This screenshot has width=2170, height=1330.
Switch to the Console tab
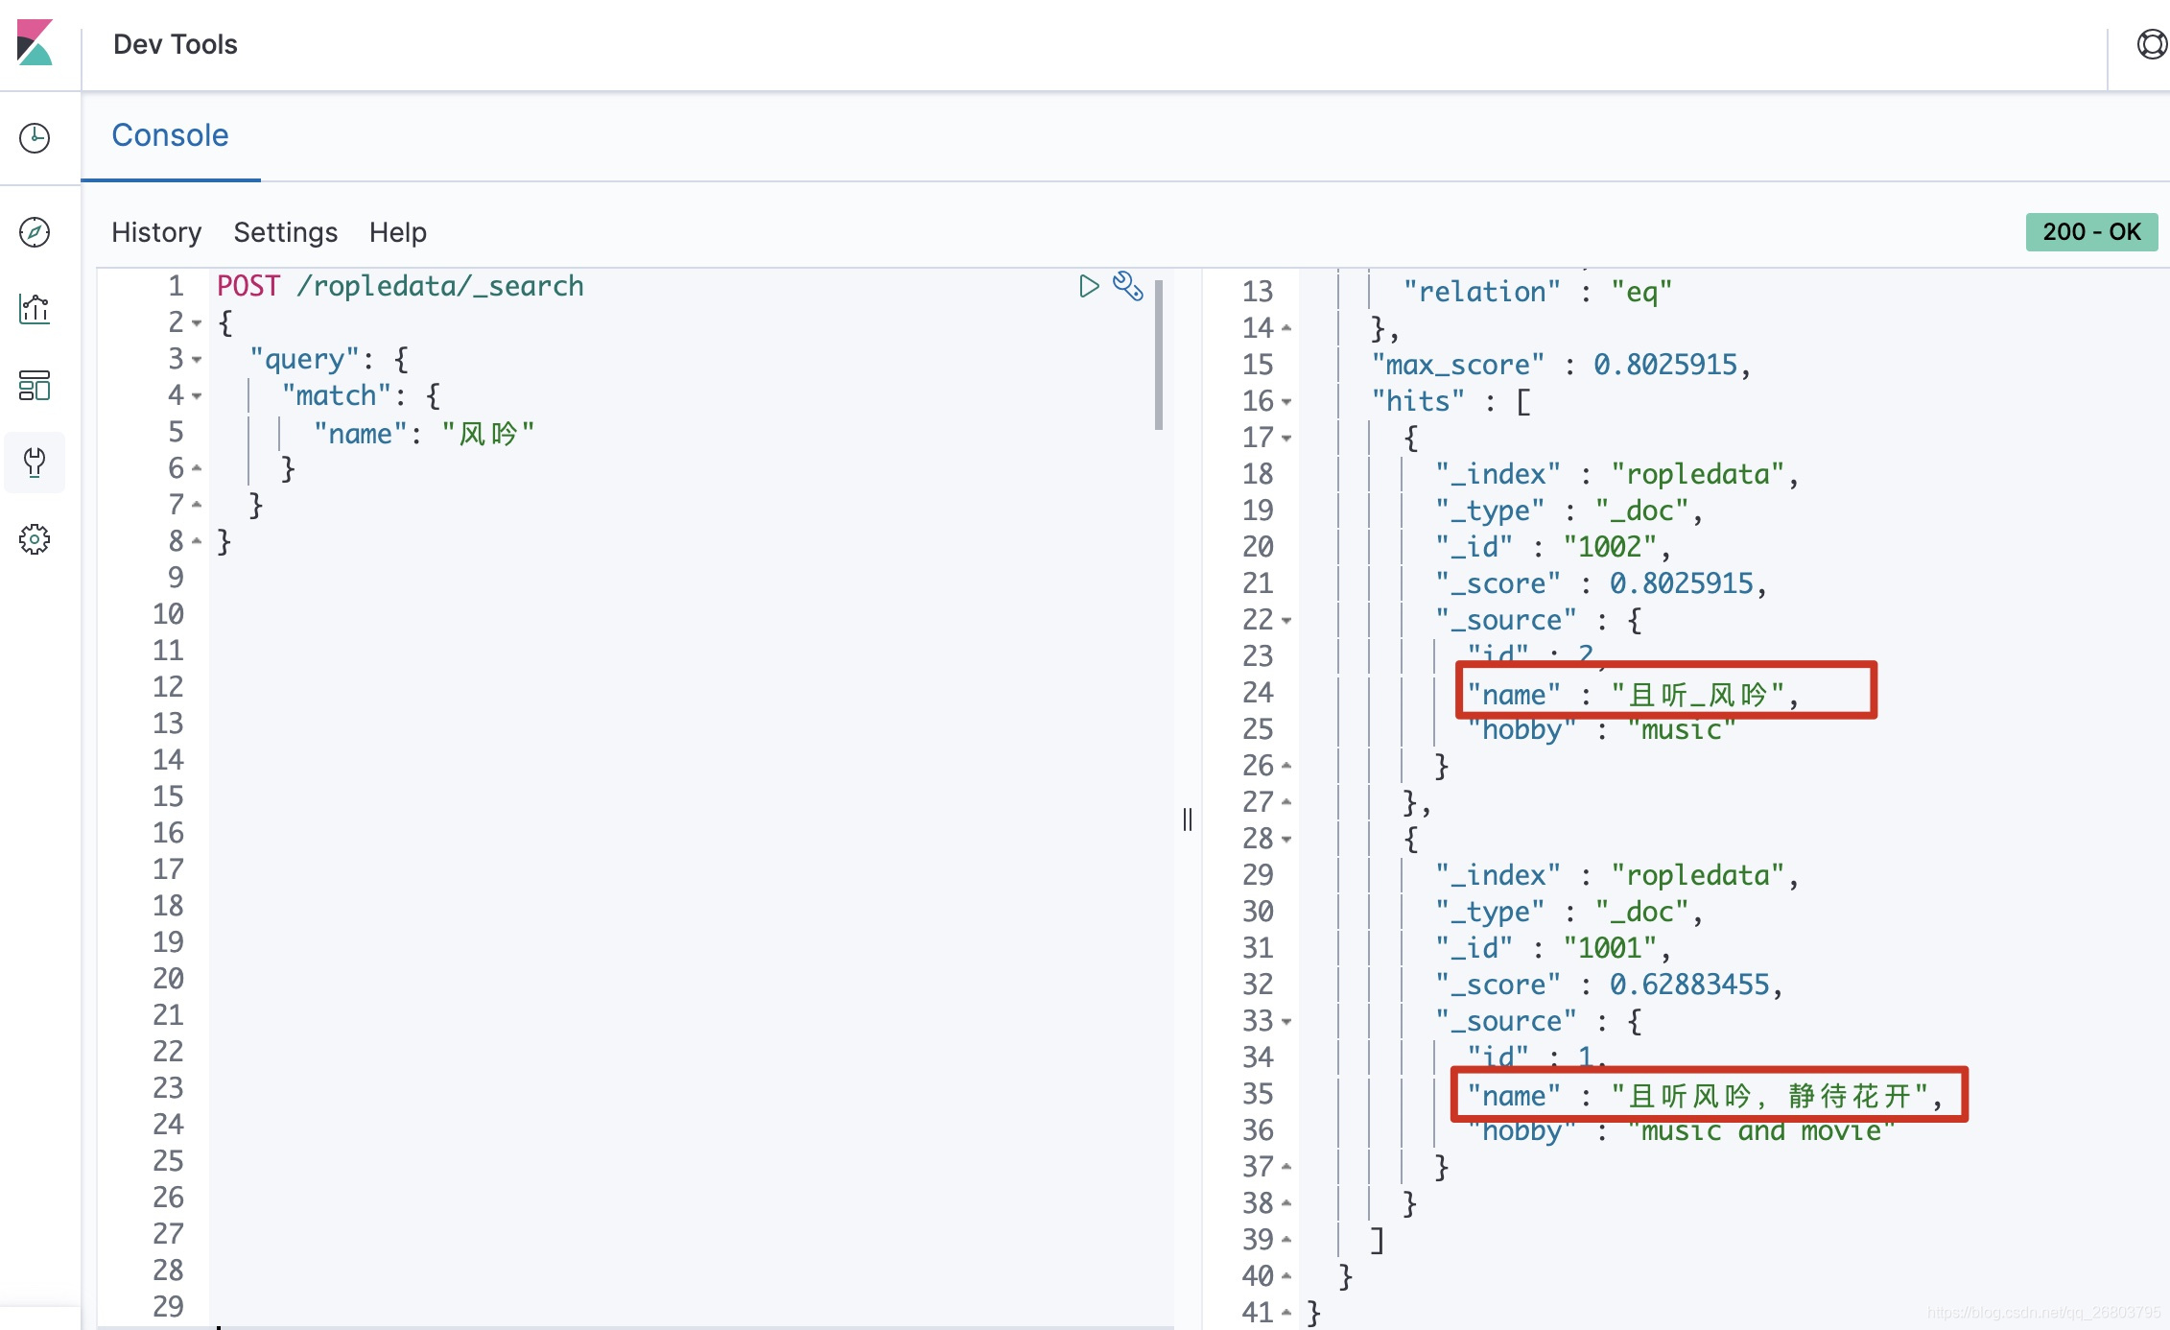point(170,135)
